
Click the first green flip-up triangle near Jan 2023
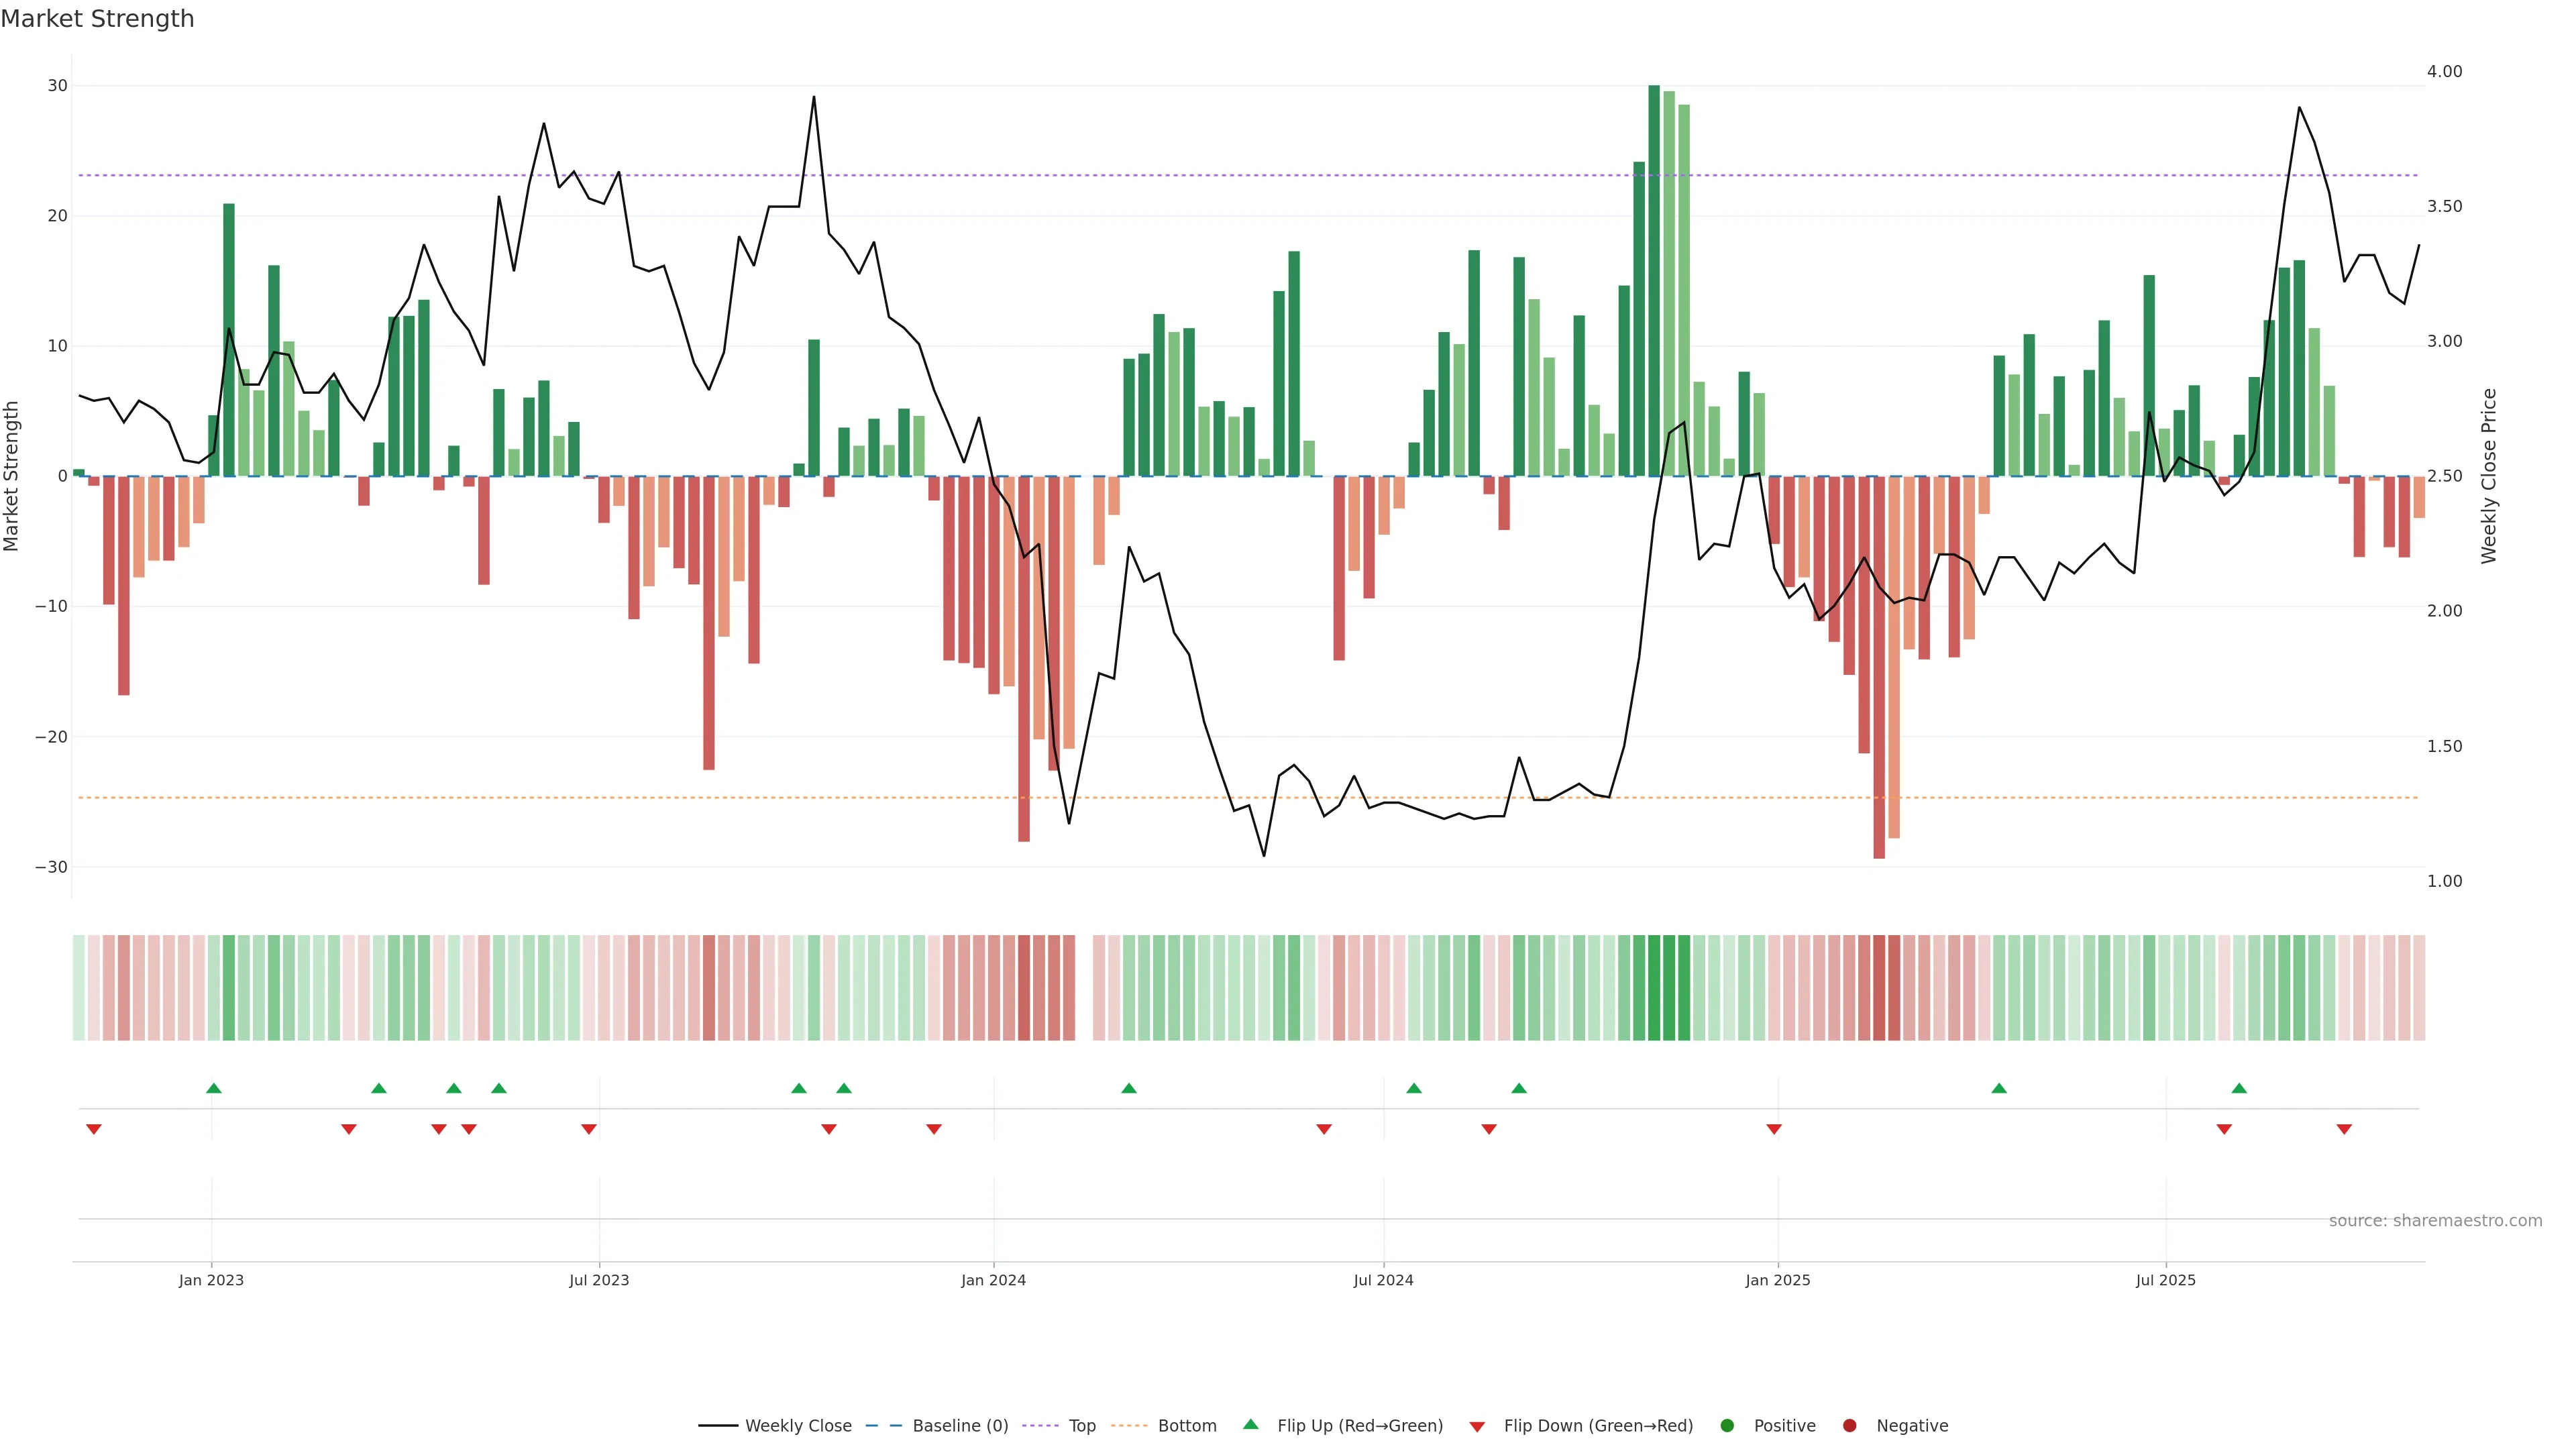pyautogui.click(x=213, y=1088)
